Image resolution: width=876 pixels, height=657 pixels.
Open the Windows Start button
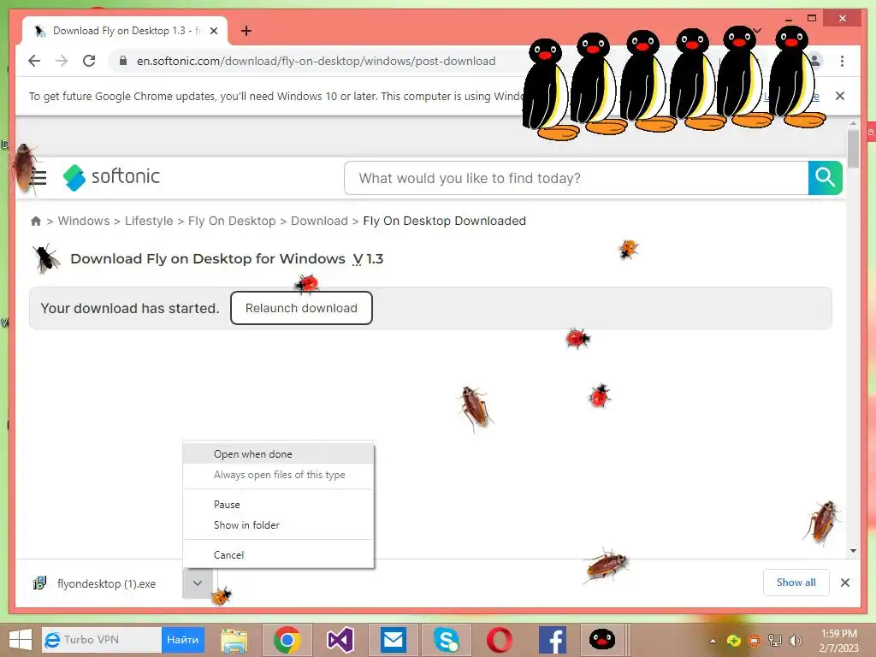21,640
